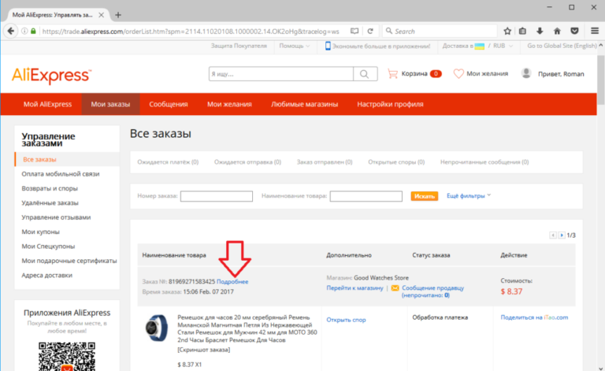Open the downloads arrow icon
The width and height of the screenshot is (605, 371).
tap(540, 32)
